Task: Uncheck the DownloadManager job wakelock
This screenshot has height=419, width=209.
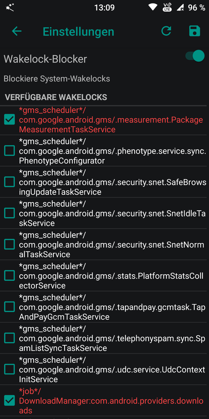Action: (x=10, y=400)
